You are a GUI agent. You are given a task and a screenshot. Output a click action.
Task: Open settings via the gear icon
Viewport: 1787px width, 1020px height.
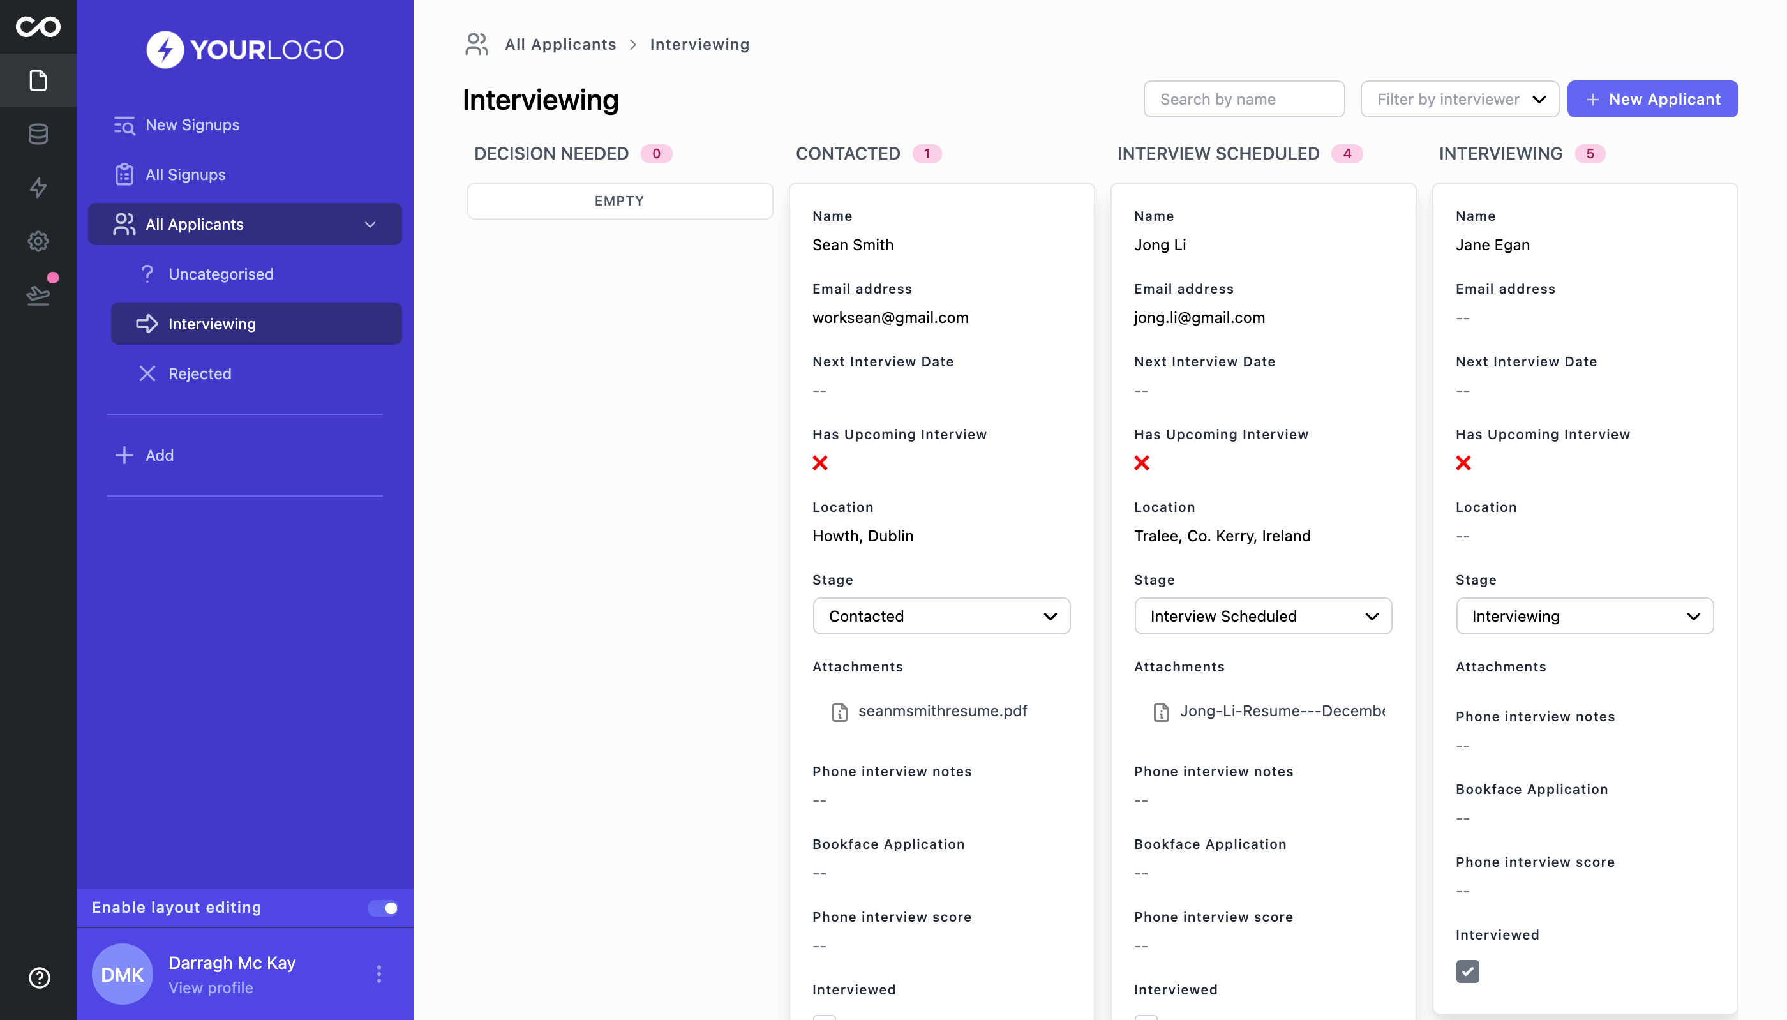[37, 241]
